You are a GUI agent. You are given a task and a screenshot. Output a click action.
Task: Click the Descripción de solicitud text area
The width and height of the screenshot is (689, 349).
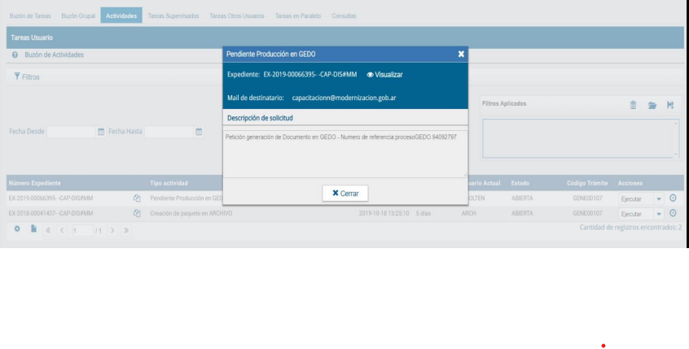(x=345, y=153)
